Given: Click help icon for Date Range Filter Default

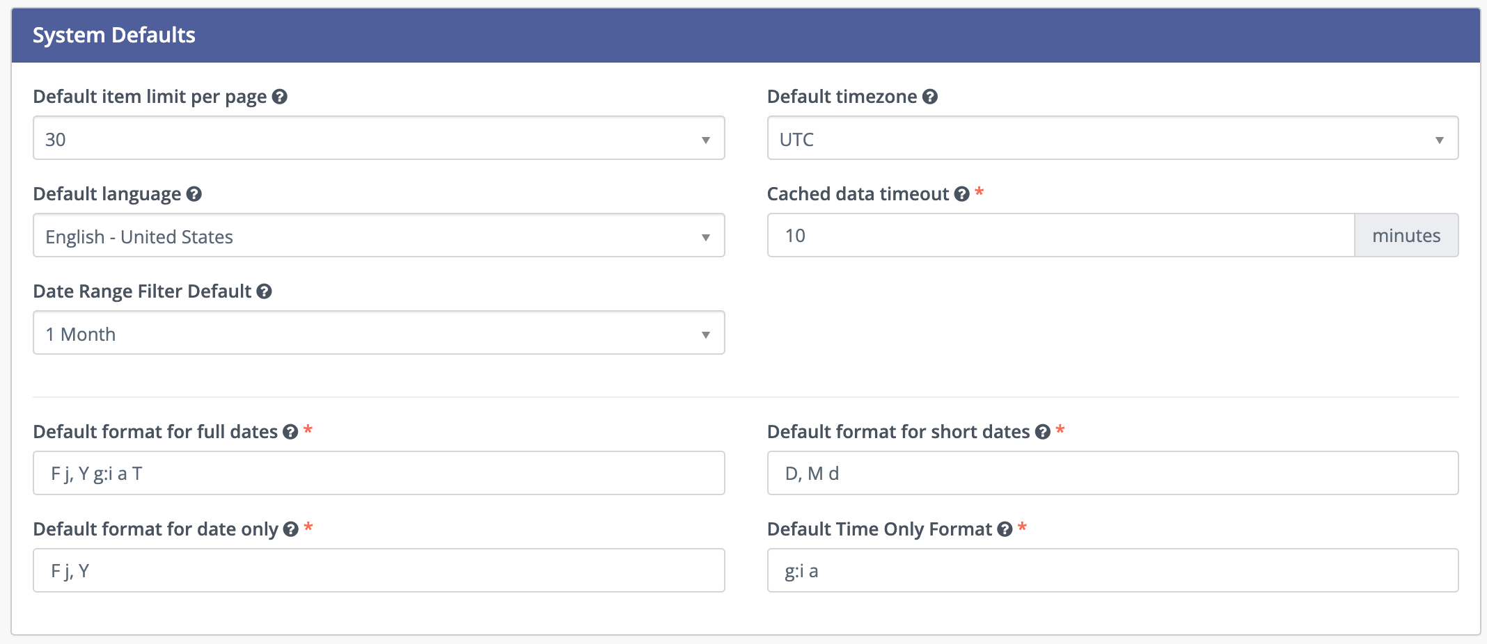Looking at the screenshot, I should click(264, 291).
